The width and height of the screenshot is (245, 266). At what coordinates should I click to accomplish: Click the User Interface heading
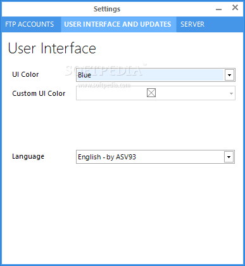[52, 48]
